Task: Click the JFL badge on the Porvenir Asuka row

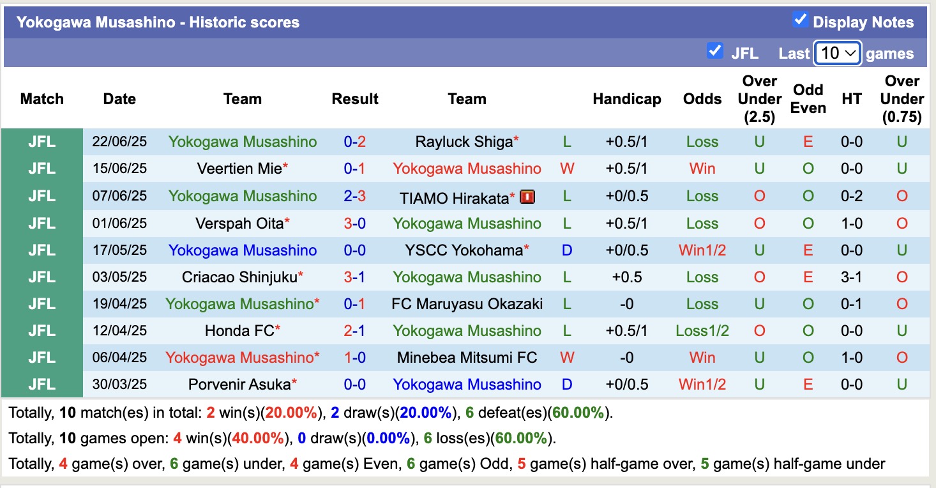Action: tap(41, 384)
